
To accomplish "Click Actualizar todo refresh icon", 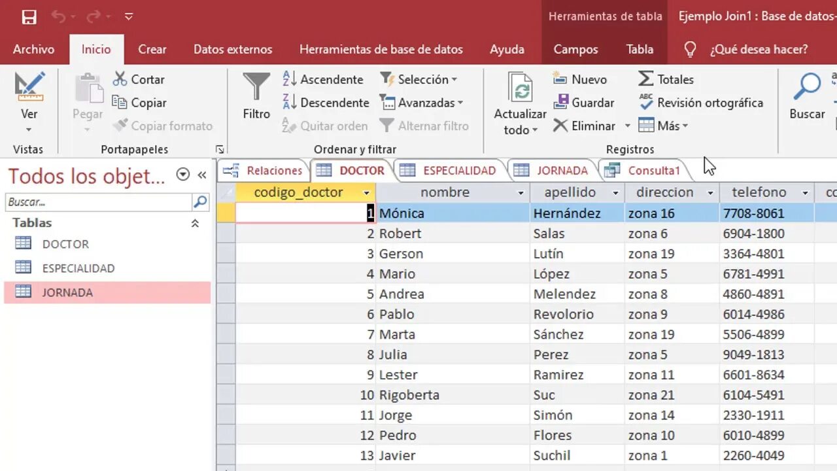I will pos(521,88).
